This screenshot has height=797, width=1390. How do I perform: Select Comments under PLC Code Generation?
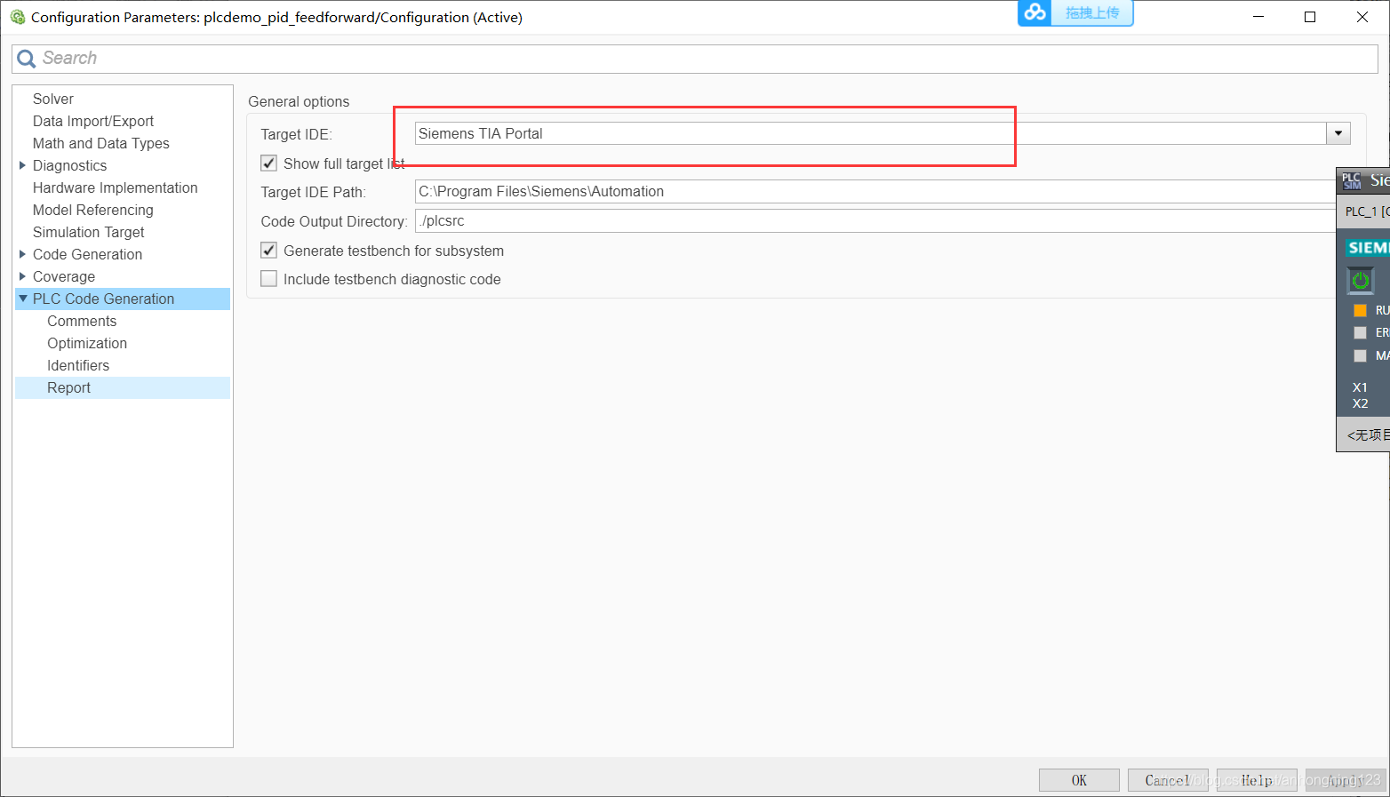[x=82, y=321]
